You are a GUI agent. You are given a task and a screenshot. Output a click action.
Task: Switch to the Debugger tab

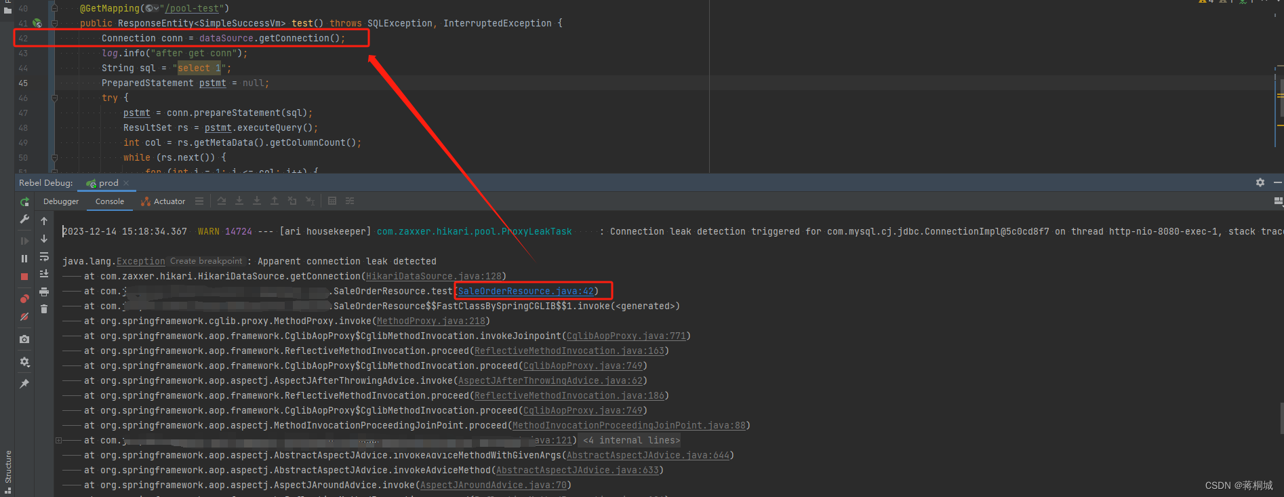61,201
